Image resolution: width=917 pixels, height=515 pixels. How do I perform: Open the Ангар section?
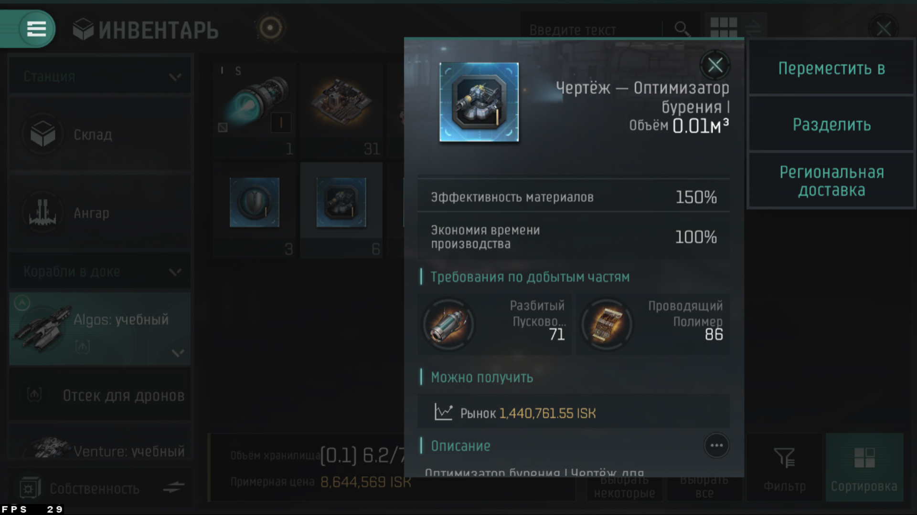click(100, 213)
